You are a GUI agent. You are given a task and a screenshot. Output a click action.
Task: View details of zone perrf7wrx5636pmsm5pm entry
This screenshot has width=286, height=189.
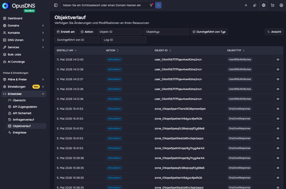[278, 109]
